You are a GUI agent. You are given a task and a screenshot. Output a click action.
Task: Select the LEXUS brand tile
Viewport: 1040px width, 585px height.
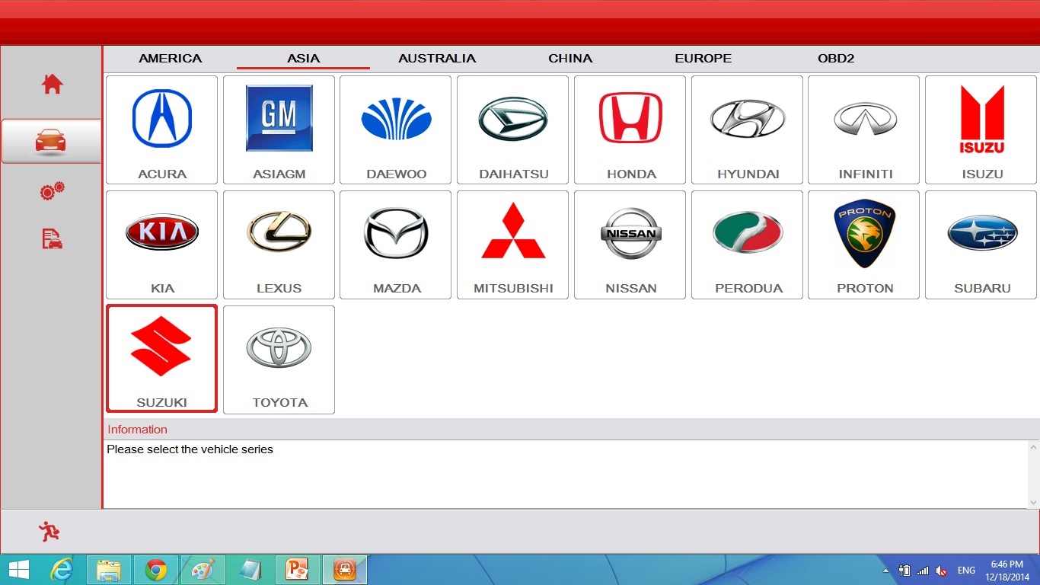(279, 245)
